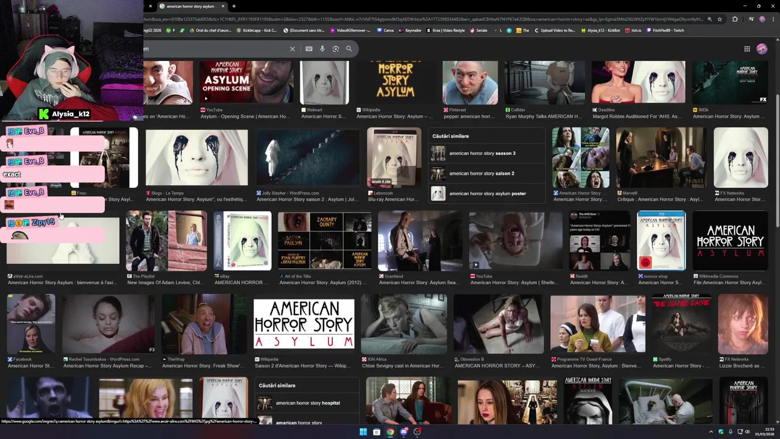
Task: Show hidden system tray icons
Action: tap(711, 432)
